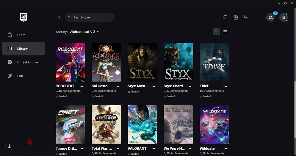
Task: Open the wishlist bookmark icon
Action: 225,17
